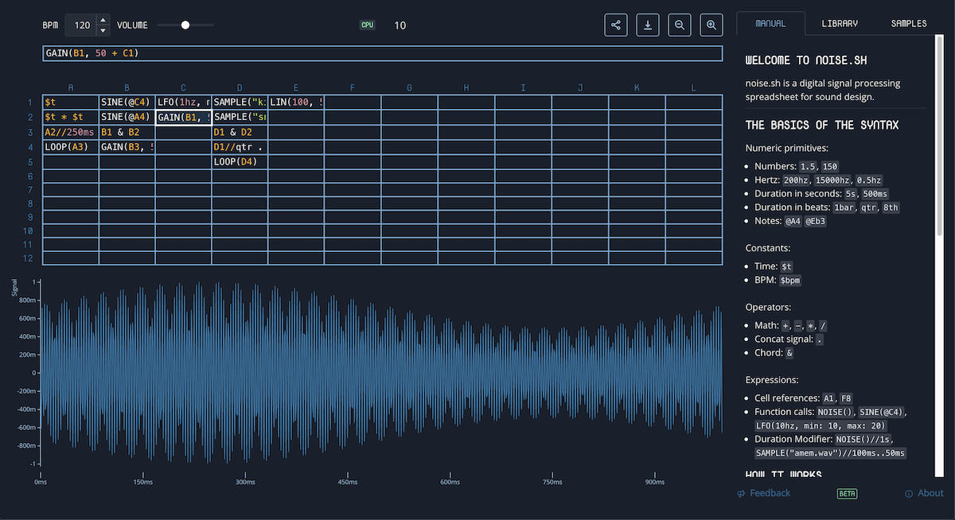The width and height of the screenshot is (955, 520).
Task: Select the zoom in magnifier icon
Action: [x=711, y=25]
